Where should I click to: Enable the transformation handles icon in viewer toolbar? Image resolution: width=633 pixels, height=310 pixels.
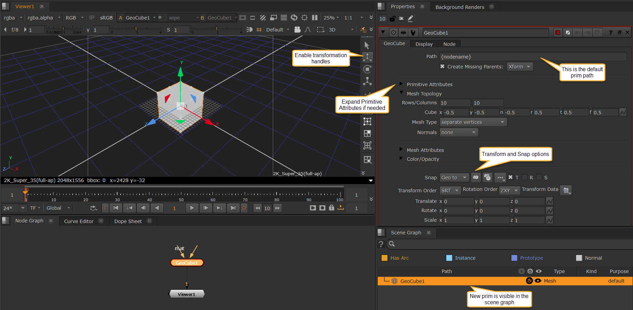click(x=367, y=57)
